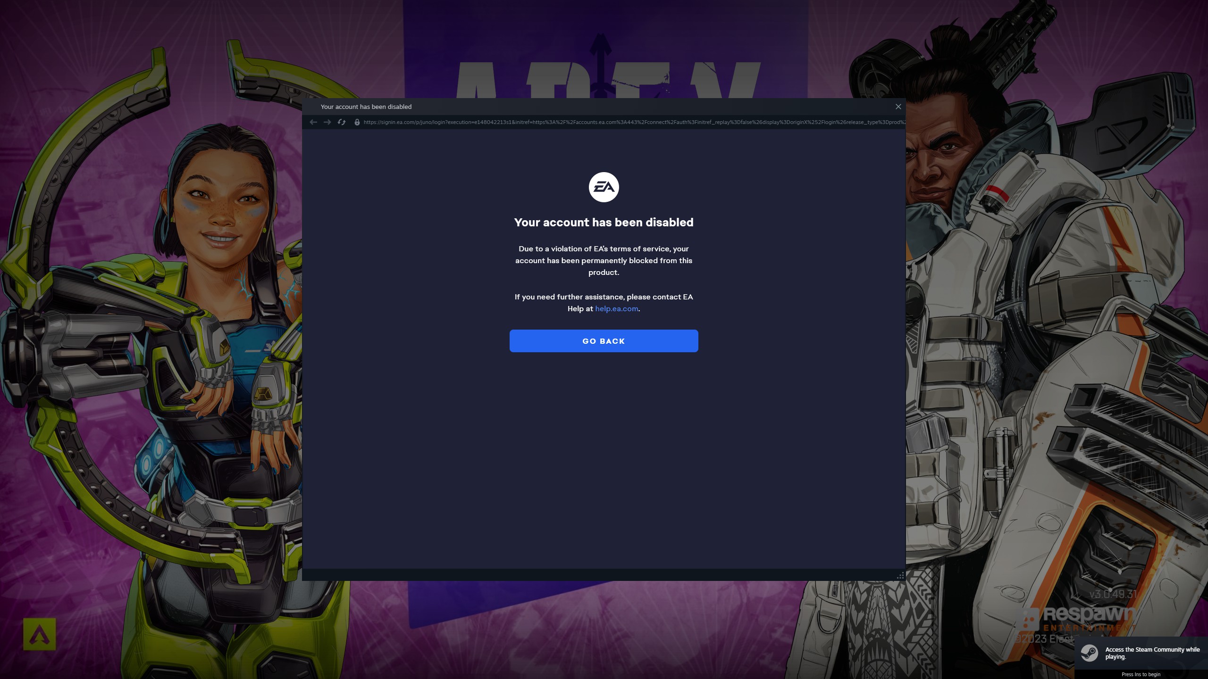The width and height of the screenshot is (1208, 679).
Task: Open the help.ea.com link
Action: [x=616, y=309]
